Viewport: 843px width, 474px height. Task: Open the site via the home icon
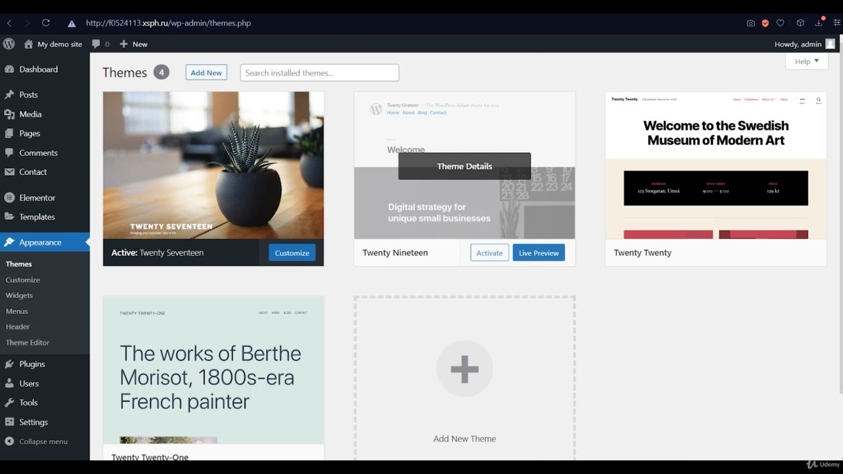pyautogui.click(x=28, y=44)
